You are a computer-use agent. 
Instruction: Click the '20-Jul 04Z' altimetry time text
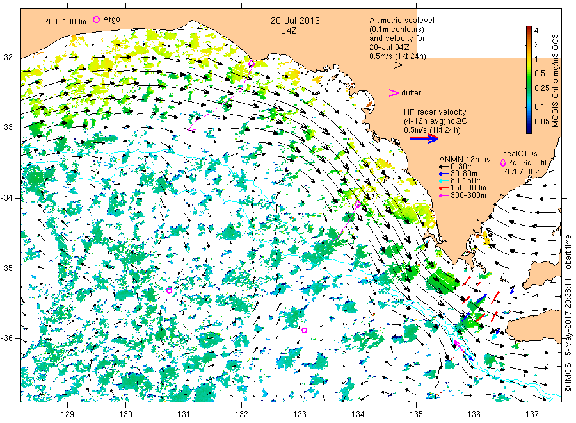pyautogui.click(x=389, y=47)
